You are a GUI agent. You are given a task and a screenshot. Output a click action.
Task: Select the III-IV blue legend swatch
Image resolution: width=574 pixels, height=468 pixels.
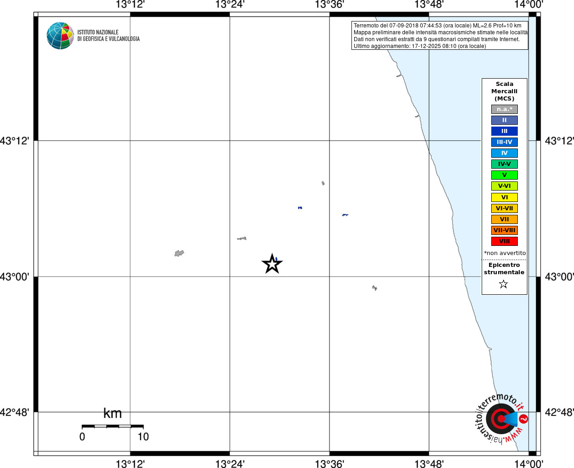pyautogui.click(x=505, y=142)
